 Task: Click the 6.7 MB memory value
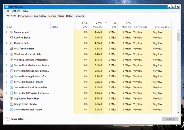click(98, 60)
